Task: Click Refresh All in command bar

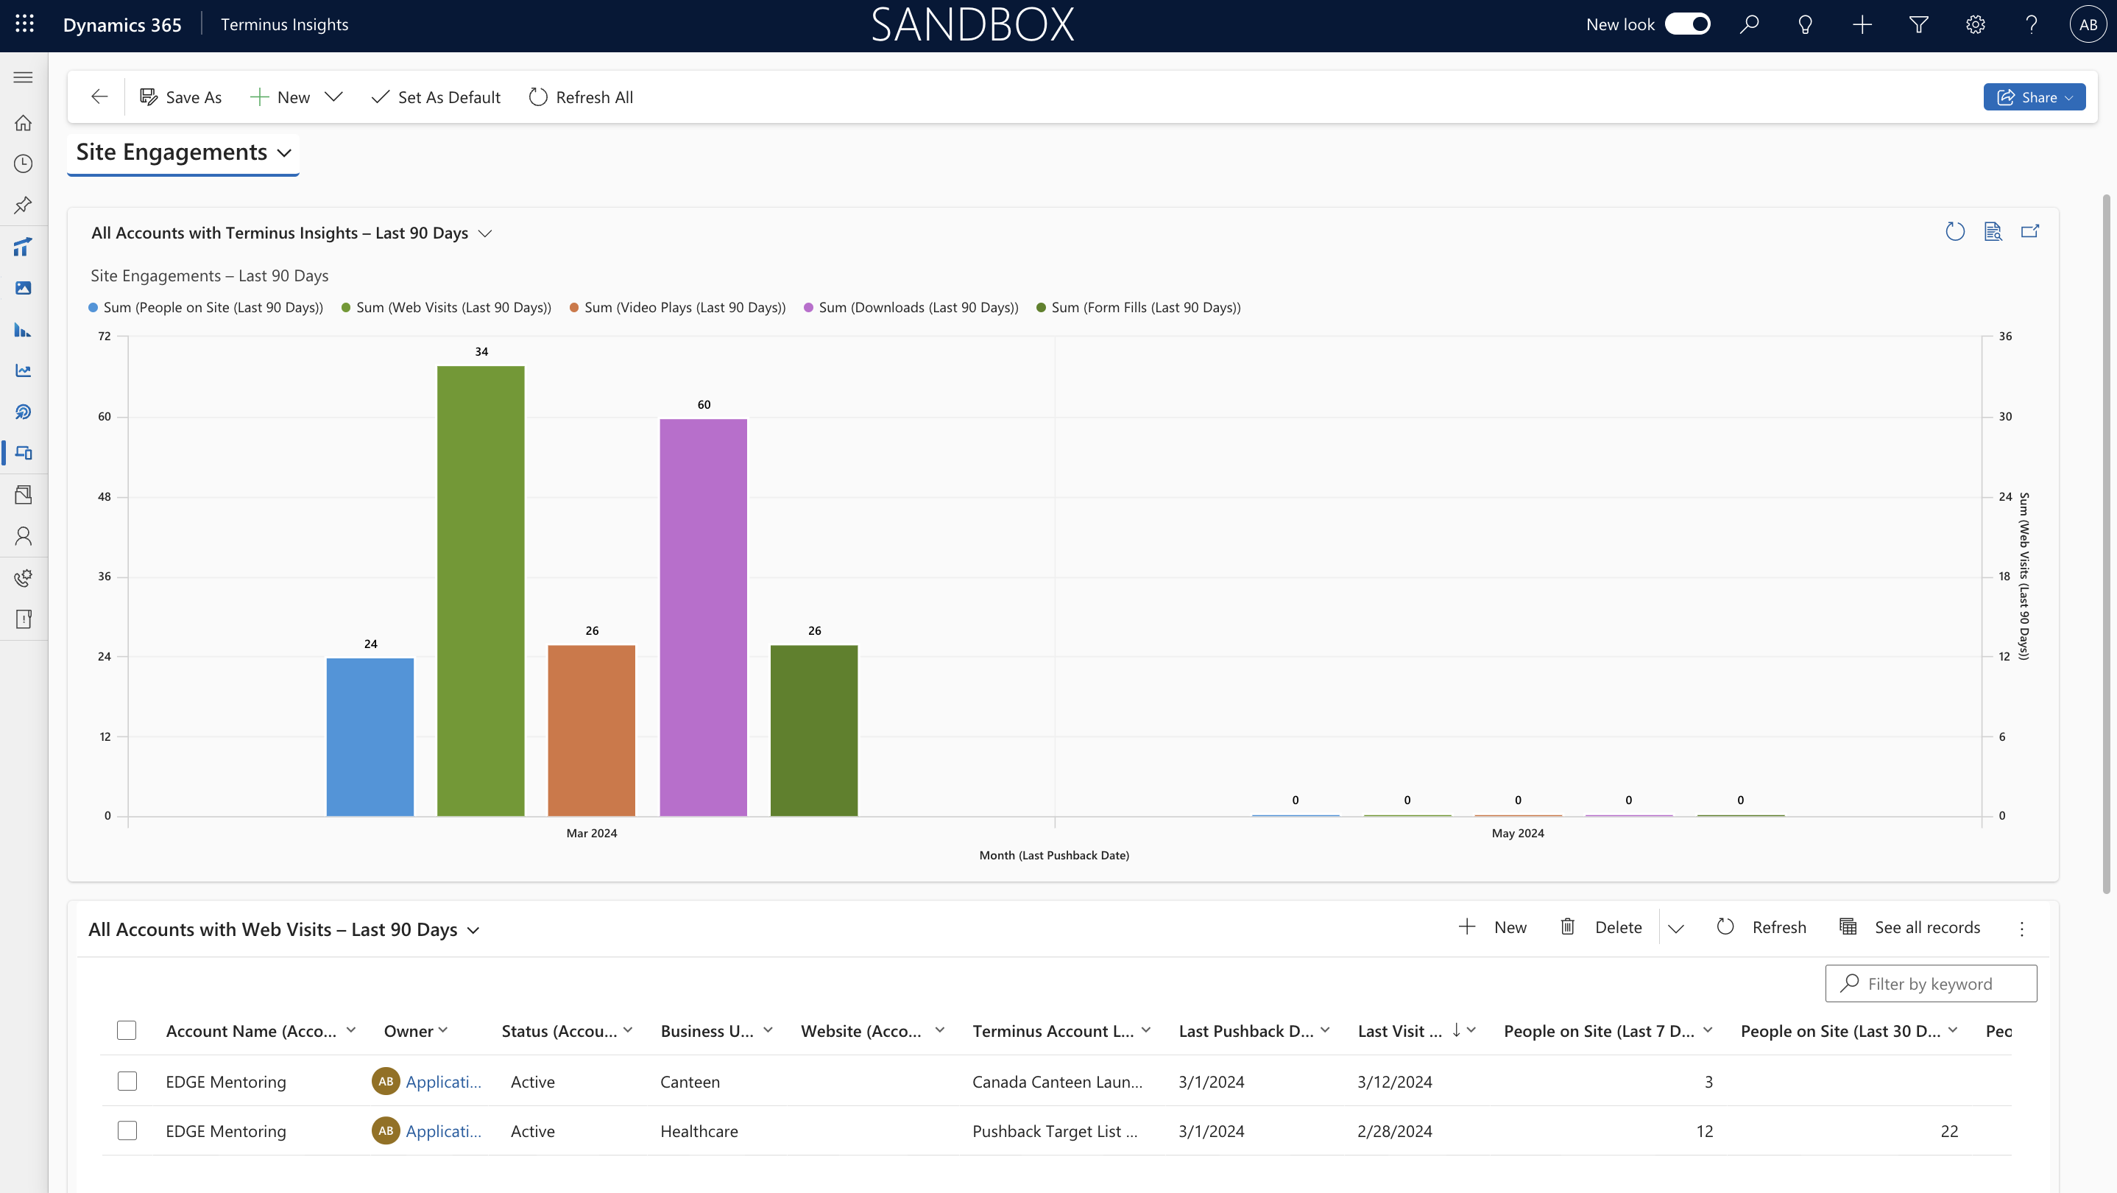Action: click(x=581, y=97)
